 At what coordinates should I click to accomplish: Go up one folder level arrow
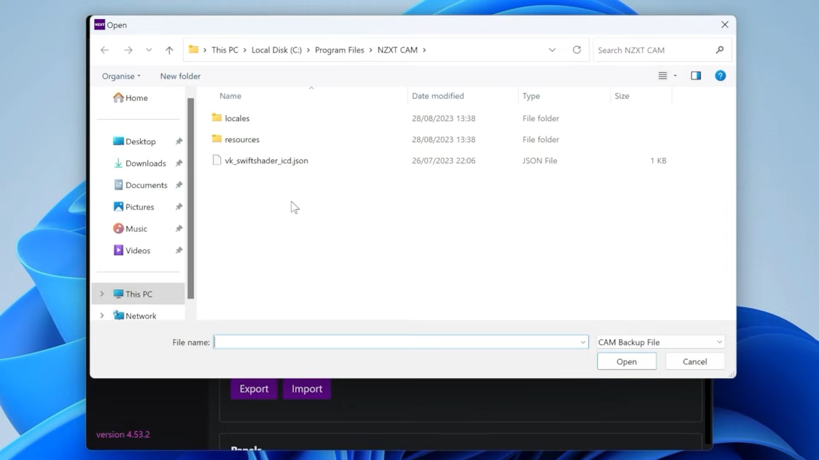[169, 50]
